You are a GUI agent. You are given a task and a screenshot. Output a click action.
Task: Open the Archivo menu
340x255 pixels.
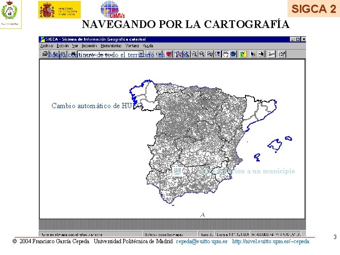(x=47, y=46)
